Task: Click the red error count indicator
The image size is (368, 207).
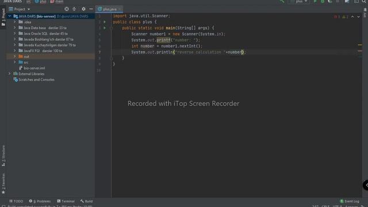Action: click(337, 17)
